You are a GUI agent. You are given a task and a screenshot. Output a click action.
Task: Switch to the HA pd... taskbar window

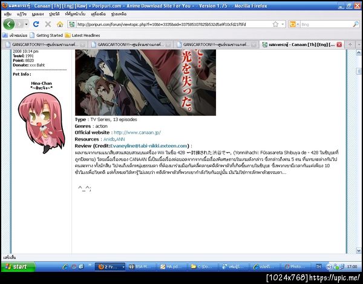click(172, 267)
